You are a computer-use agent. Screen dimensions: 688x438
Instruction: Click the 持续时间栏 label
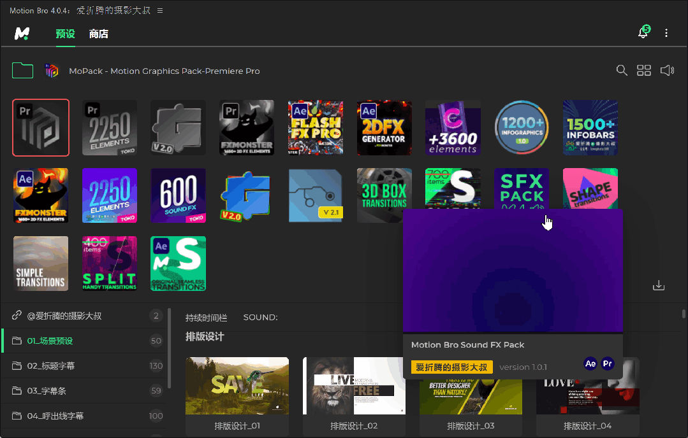point(206,318)
